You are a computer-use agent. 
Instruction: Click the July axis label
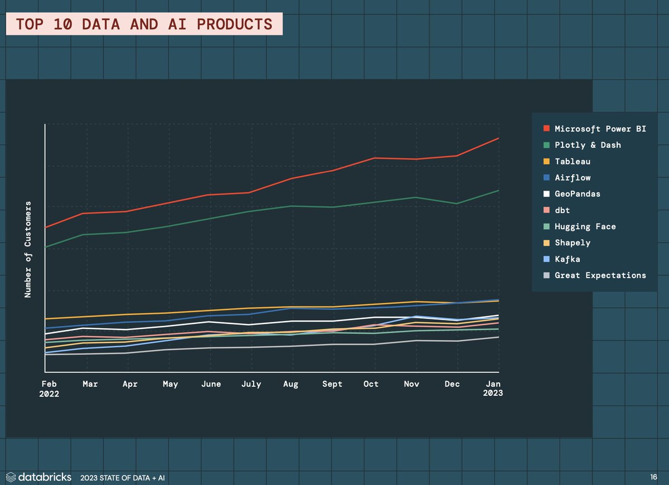pos(251,385)
